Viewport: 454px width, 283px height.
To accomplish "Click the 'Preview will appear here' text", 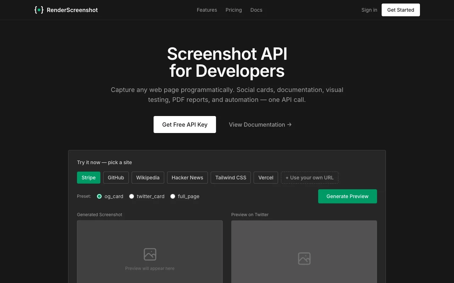I will point(150,268).
